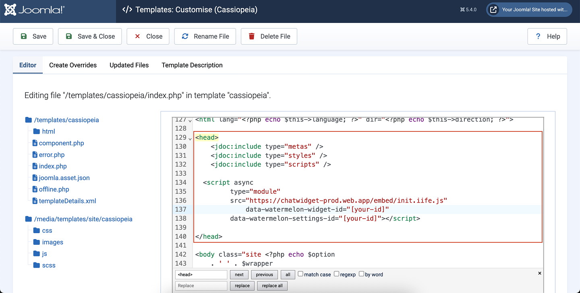The width and height of the screenshot is (580, 293).
Task: Click the html folder icon
Action: point(36,131)
